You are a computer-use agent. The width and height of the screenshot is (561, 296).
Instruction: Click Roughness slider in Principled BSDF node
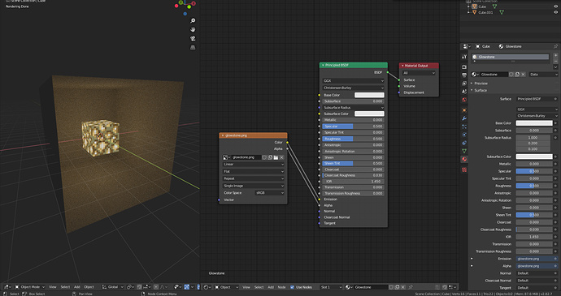click(353, 139)
